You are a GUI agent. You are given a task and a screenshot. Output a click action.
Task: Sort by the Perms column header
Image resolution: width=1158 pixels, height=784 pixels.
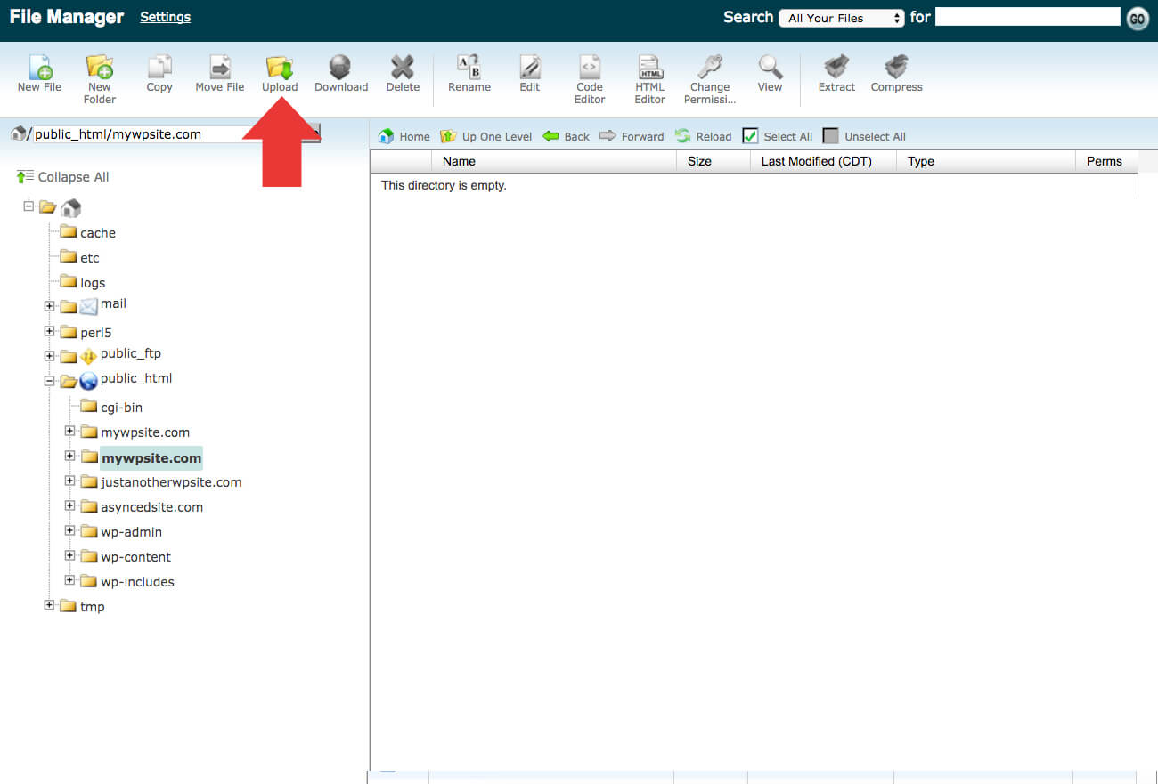pyautogui.click(x=1106, y=161)
